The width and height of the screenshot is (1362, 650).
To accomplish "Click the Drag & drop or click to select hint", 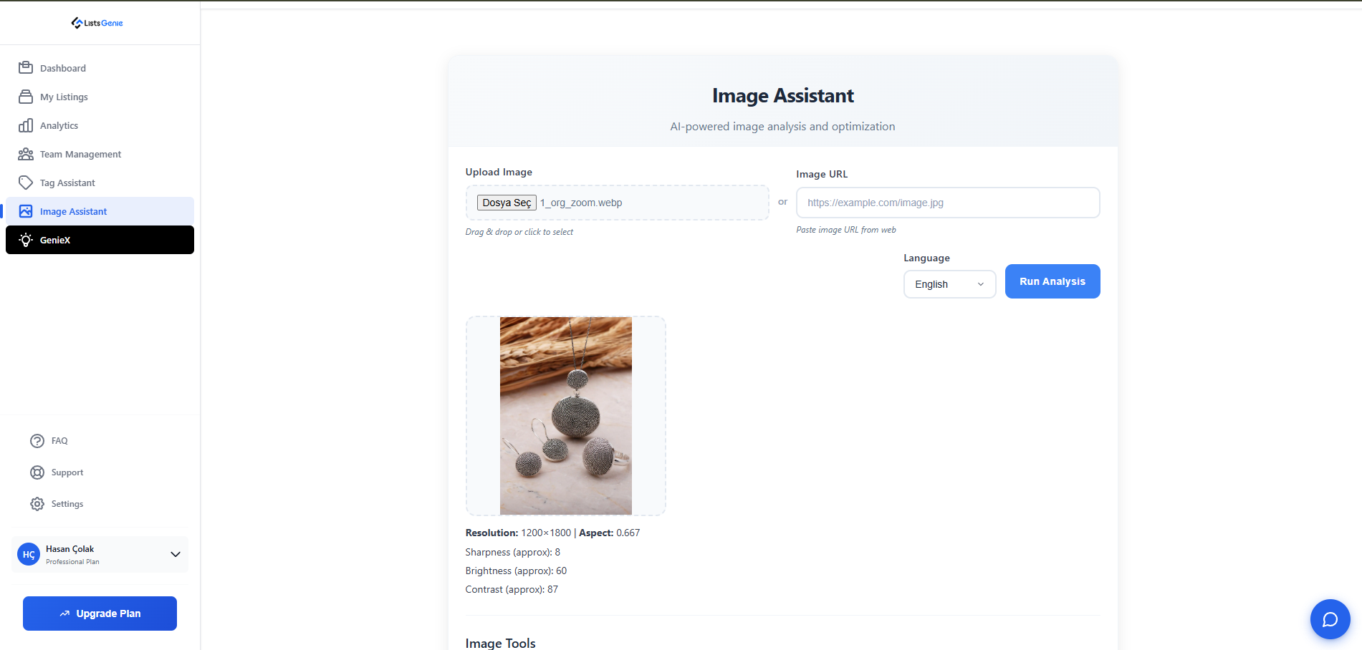I will point(519,232).
